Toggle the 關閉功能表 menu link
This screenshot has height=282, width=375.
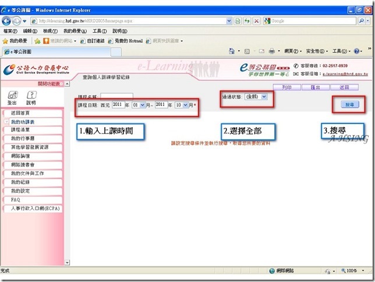49,84
